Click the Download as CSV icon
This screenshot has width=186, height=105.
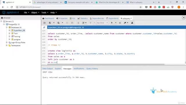pos(132,23)
